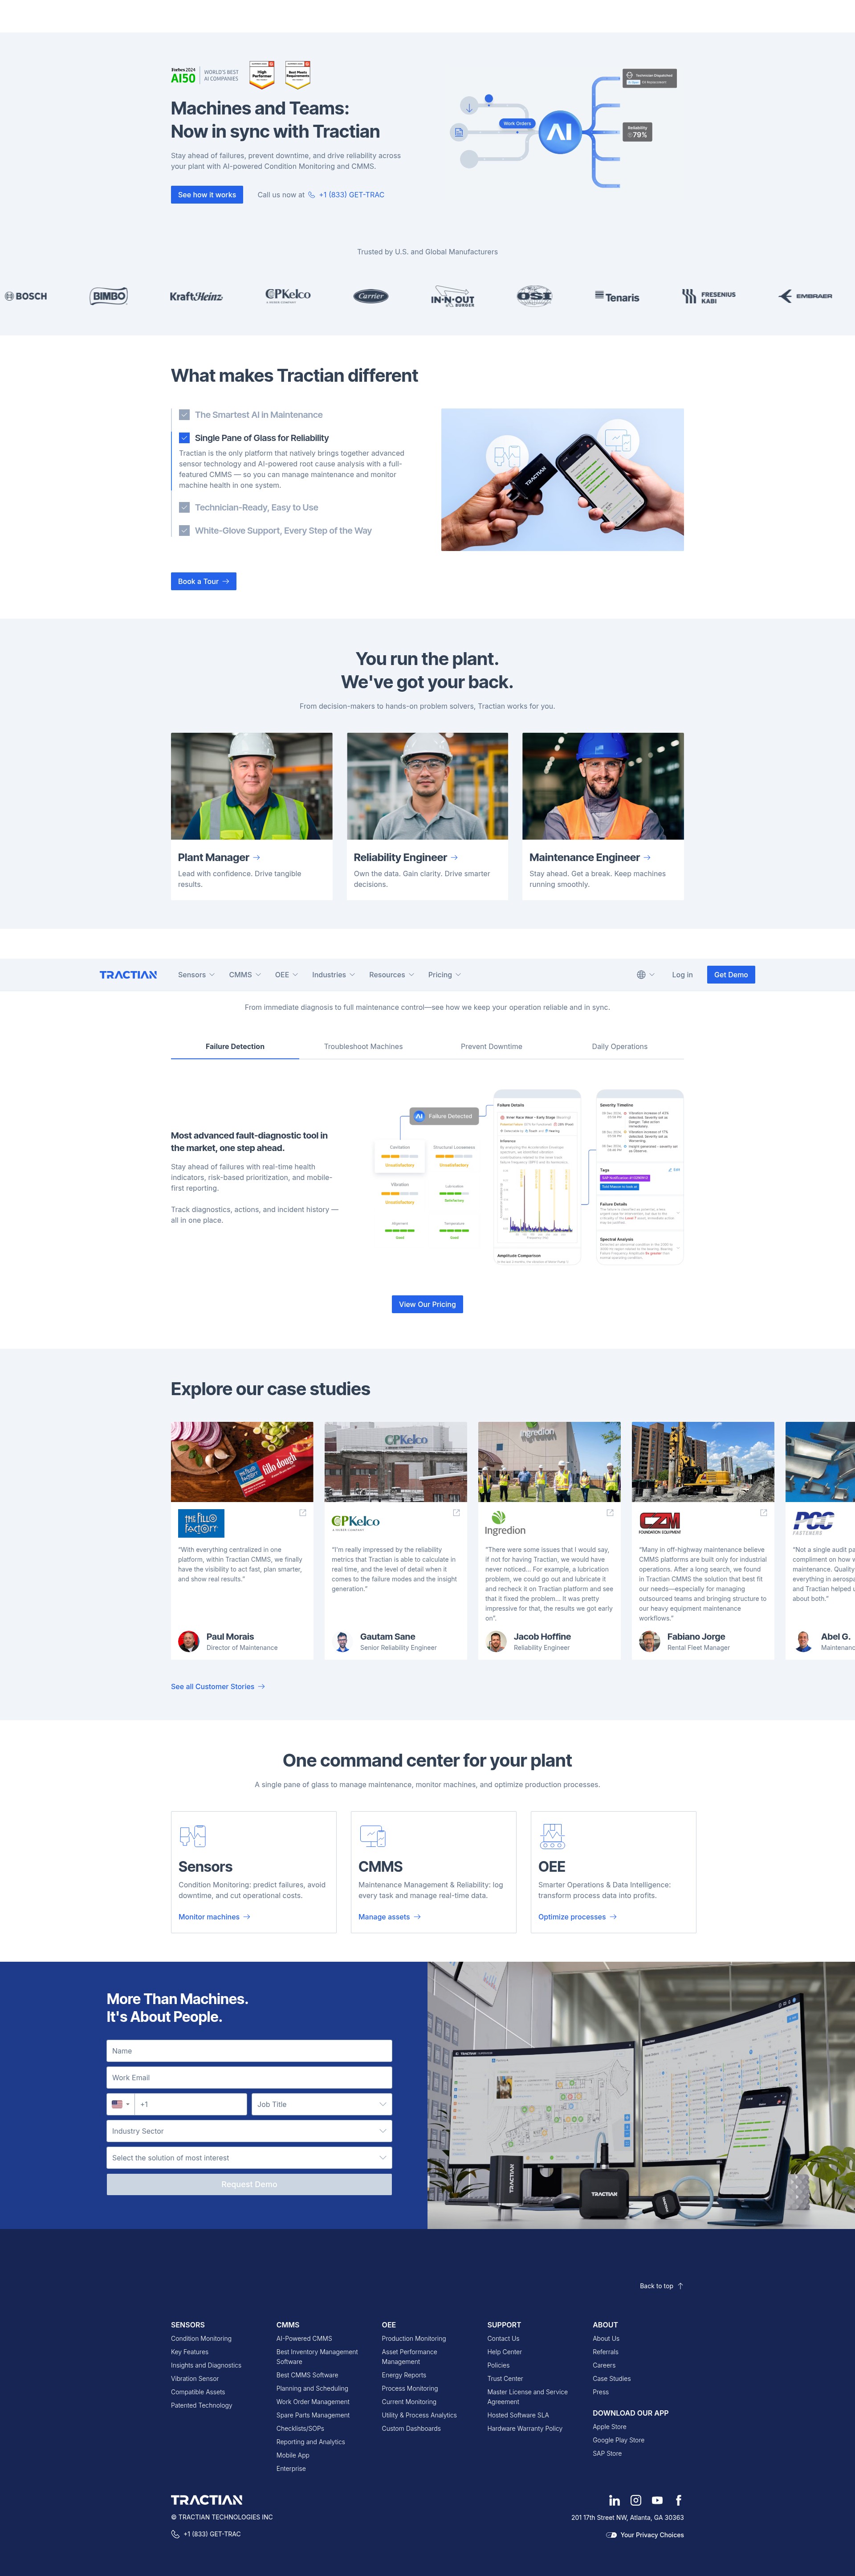
Task: Open the Instagram icon in the footer
Action: click(635, 2500)
